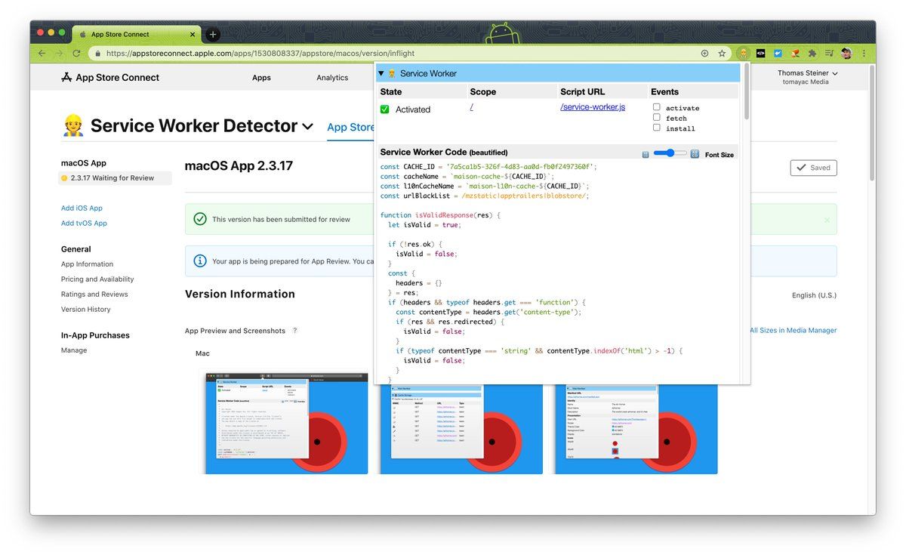906x555 pixels.
Task: Switch to the App Store tab
Action: click(351, 127)
